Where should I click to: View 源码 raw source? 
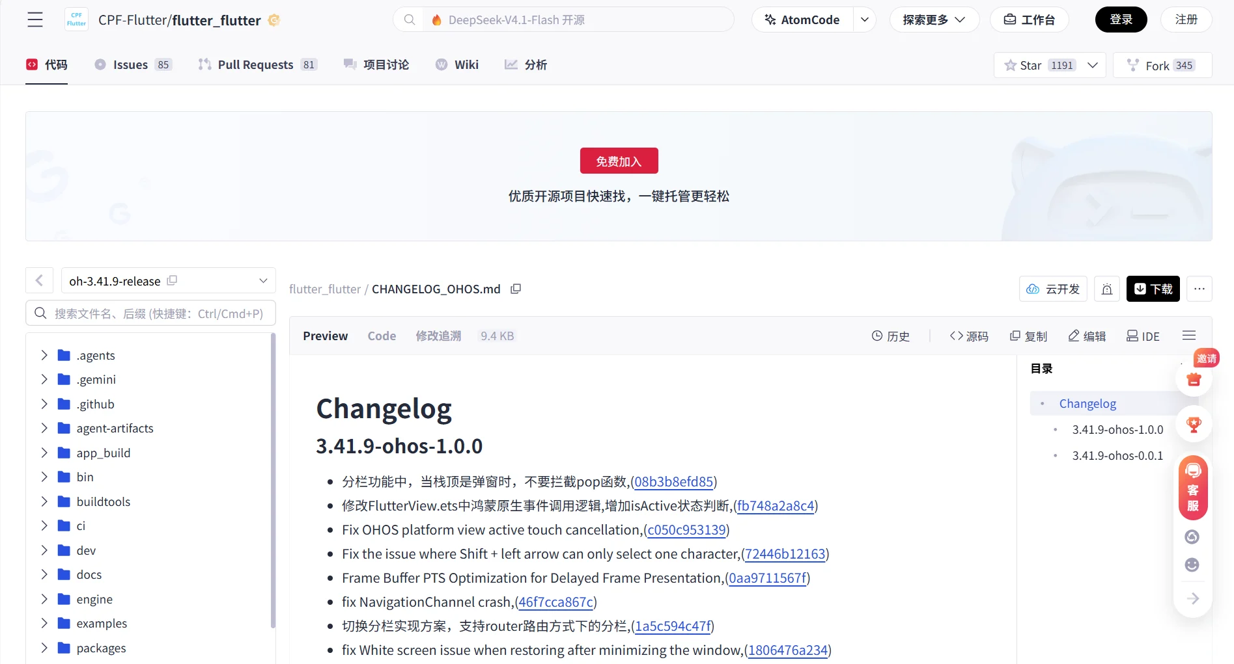[969, 336]
